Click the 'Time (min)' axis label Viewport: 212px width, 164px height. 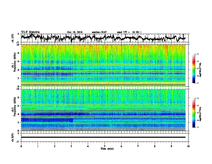point(107,149)
